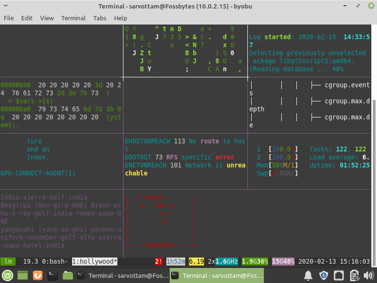Screen dimensions: 377x283
Task: Click the 1.9G memory usage indicator
Action: [x=254, y=261]
